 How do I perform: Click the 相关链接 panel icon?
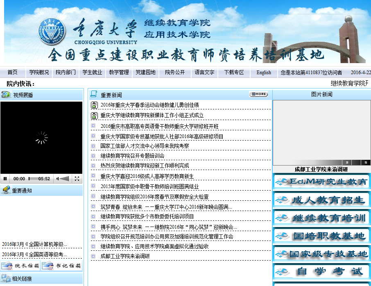pos(6,278)
